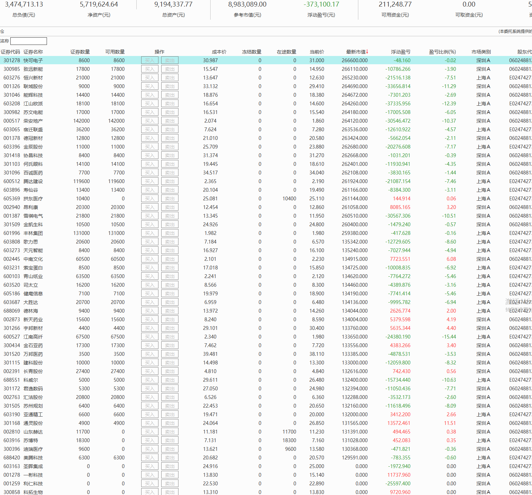
Task: Select 江山欧派 stock name
Action: click(x=33, y=104)
